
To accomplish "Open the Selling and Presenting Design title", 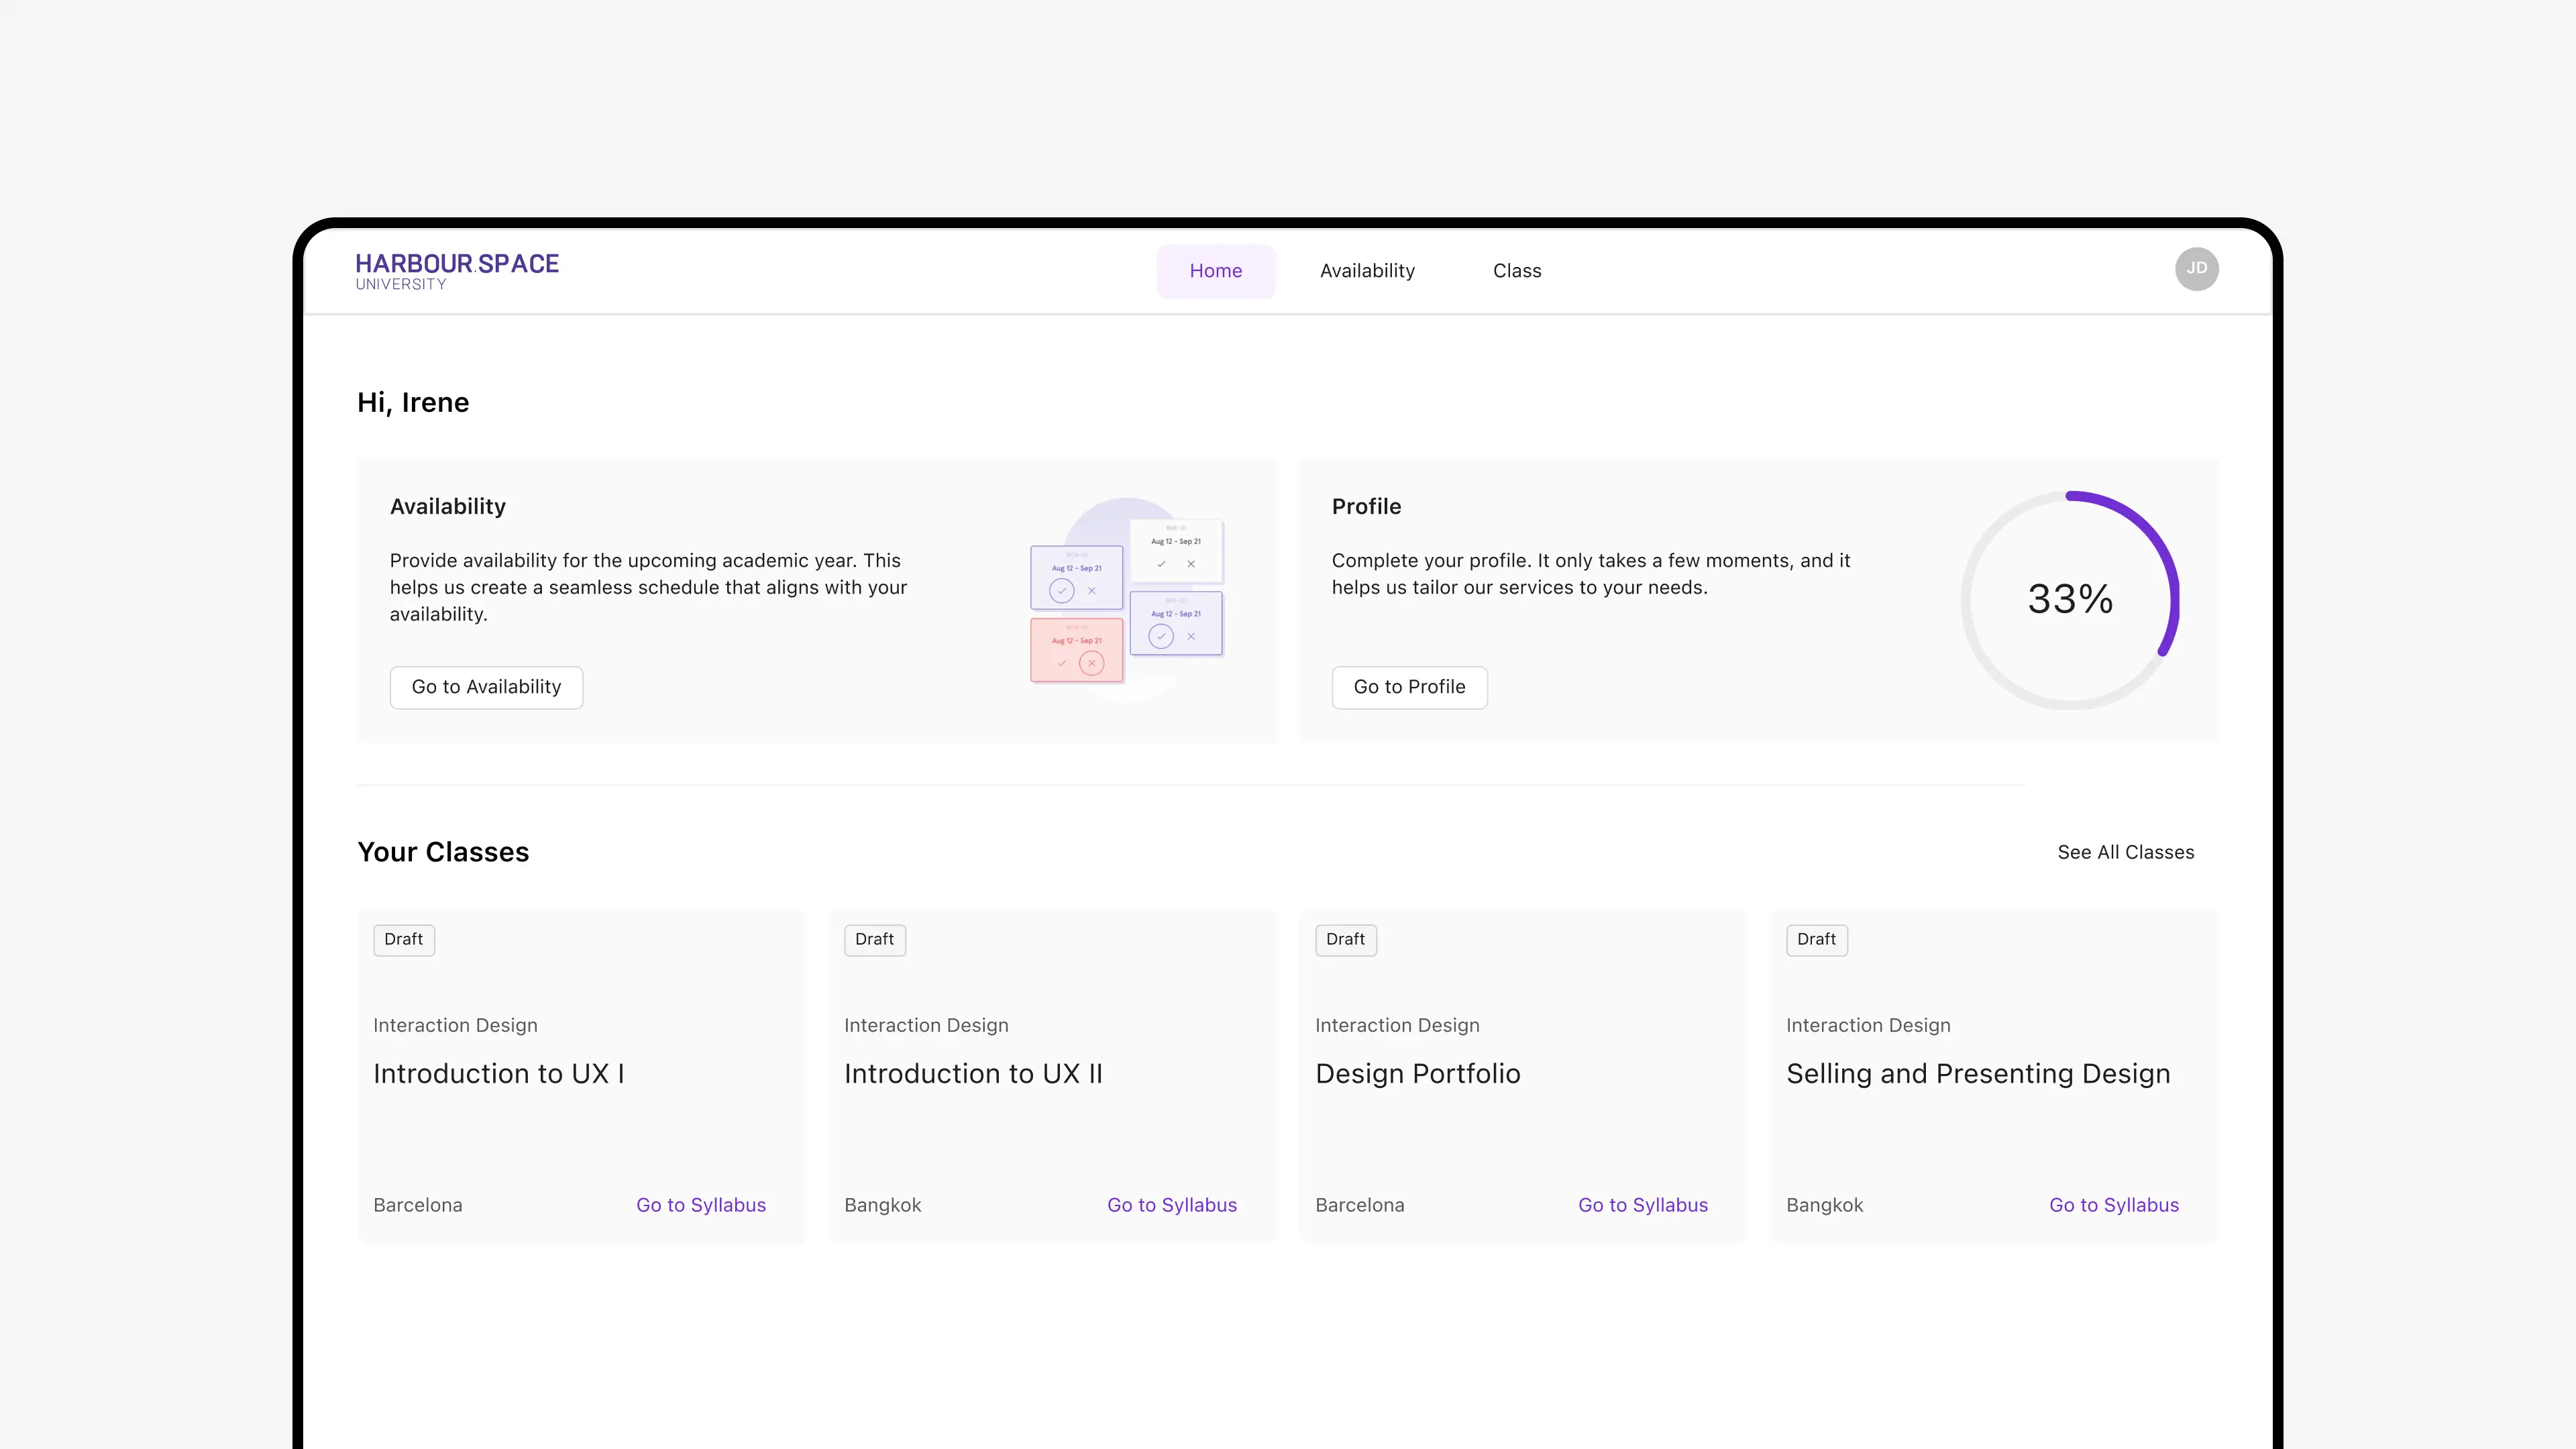I will 1977,1073.
